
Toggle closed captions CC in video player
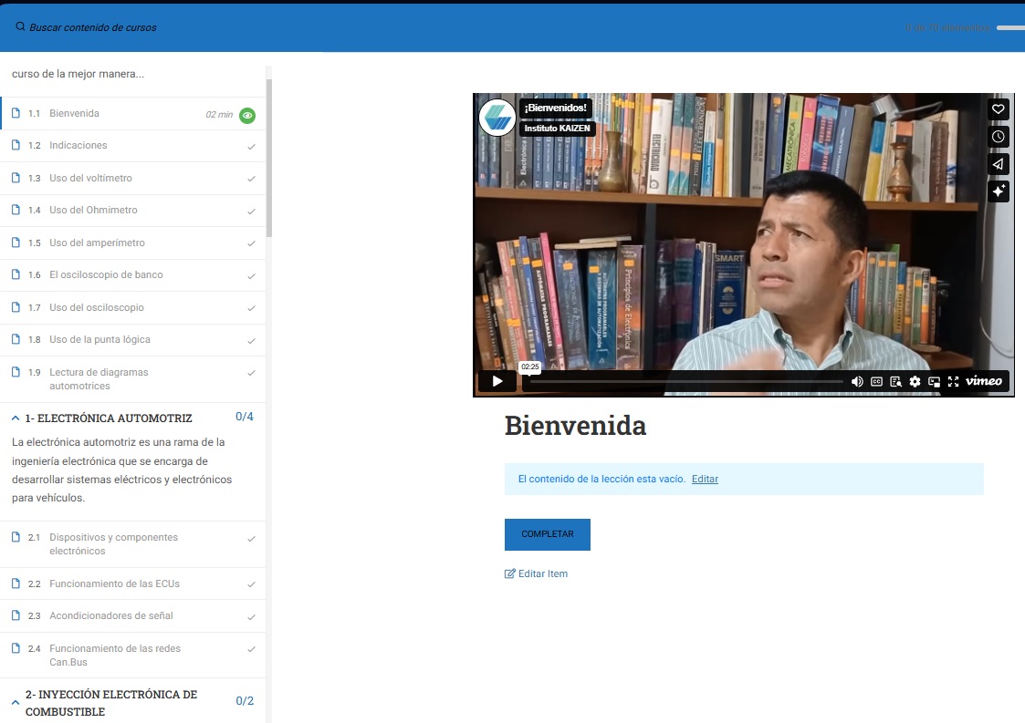point(876,382)
